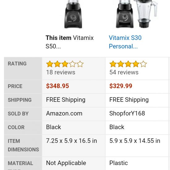The height and width of the screenshot is (170, 170).
Task: Open the 54 reviews text
Action: click(124, 72)
